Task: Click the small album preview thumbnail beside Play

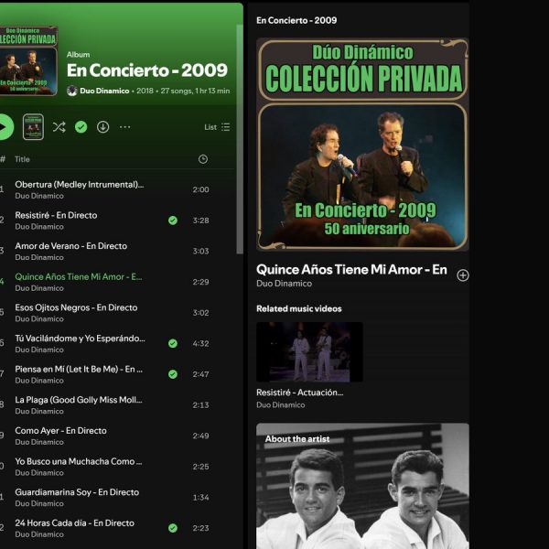Action: click(33, 127)
